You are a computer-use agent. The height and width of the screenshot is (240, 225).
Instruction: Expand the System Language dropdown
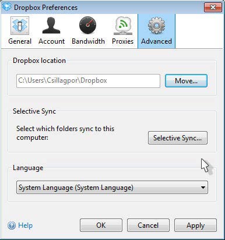click(112, 188)
